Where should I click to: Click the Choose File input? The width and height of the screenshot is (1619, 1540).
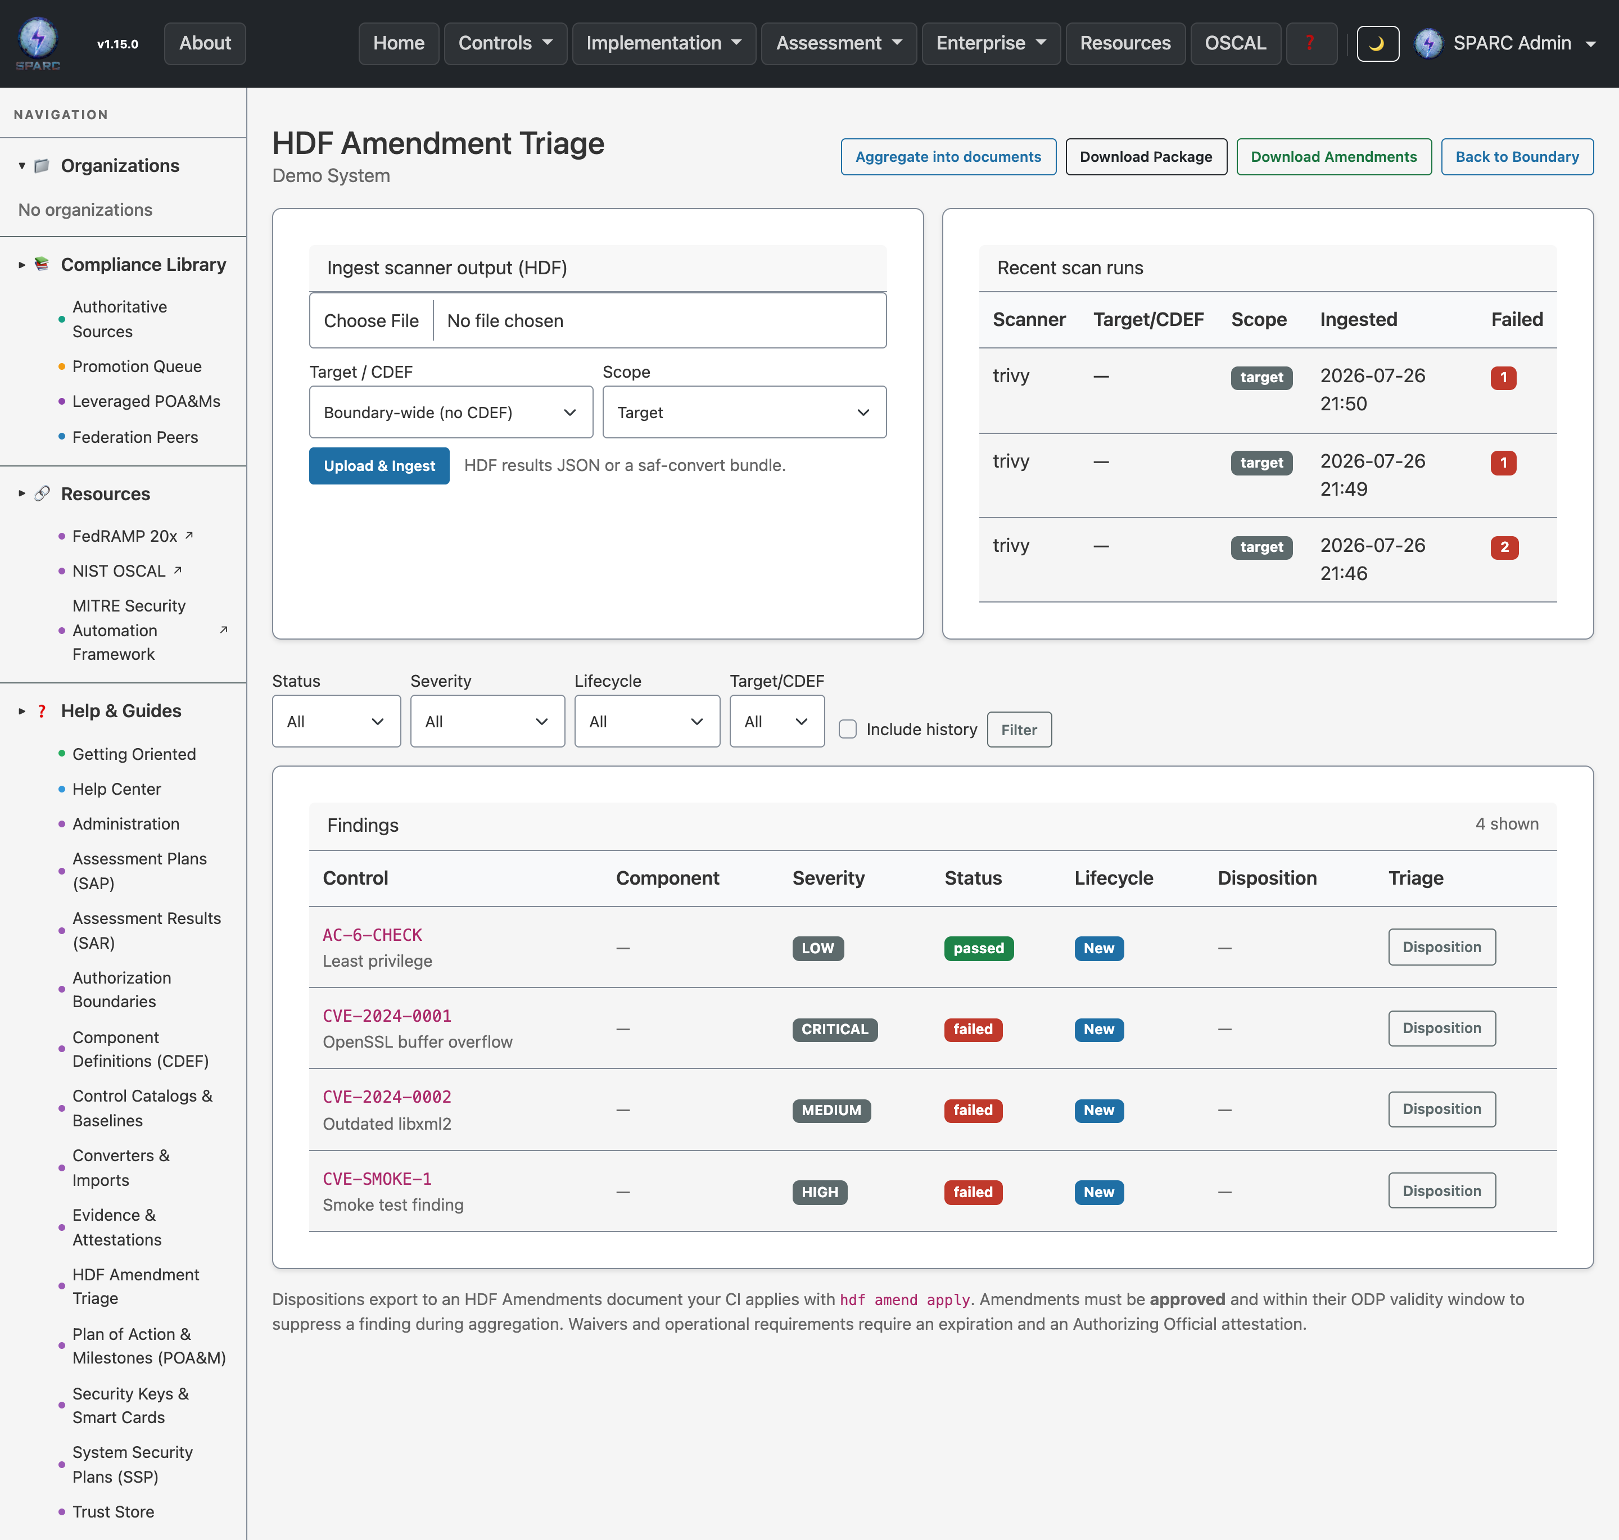598,321
